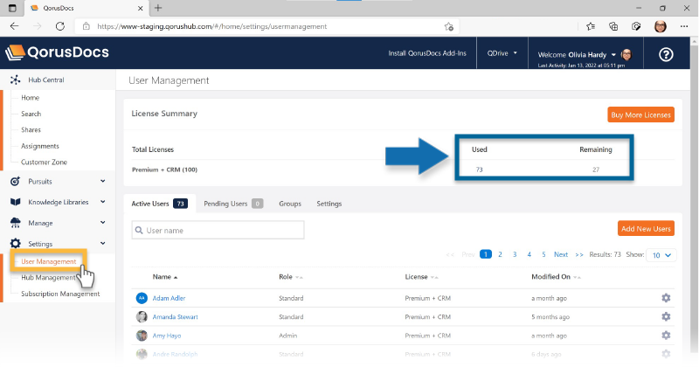Open Adam Adler's user profile link
Screen dimensions: 699x367
(169, 298)
